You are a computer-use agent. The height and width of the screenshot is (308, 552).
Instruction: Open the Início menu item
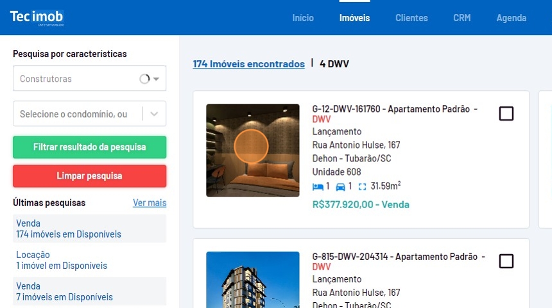[x=303, y=18]
